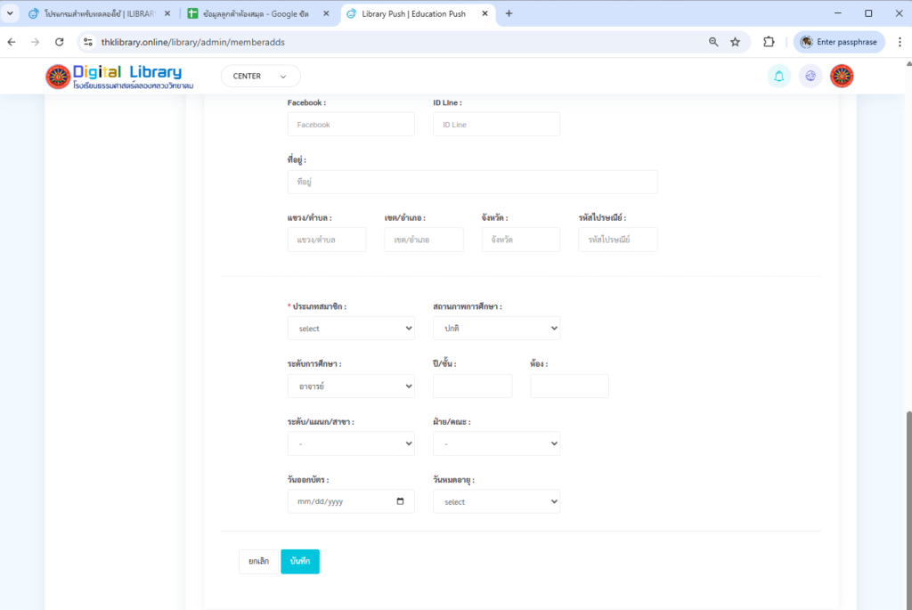Click the ยกเลิก cancel button
This screenshot has width=912, height=610.
pos(258,561)
